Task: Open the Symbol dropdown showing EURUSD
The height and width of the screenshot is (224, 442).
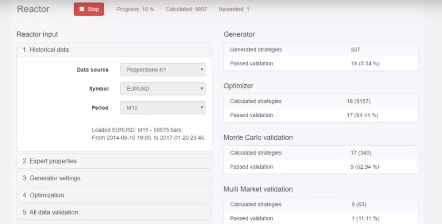Action: (163, 89)
